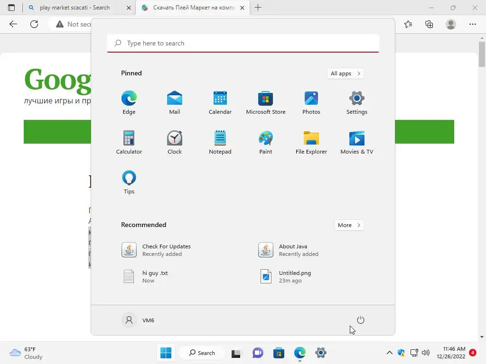Click the volume speaker tray icon
486x364 pixels.
tap(426, 353)
